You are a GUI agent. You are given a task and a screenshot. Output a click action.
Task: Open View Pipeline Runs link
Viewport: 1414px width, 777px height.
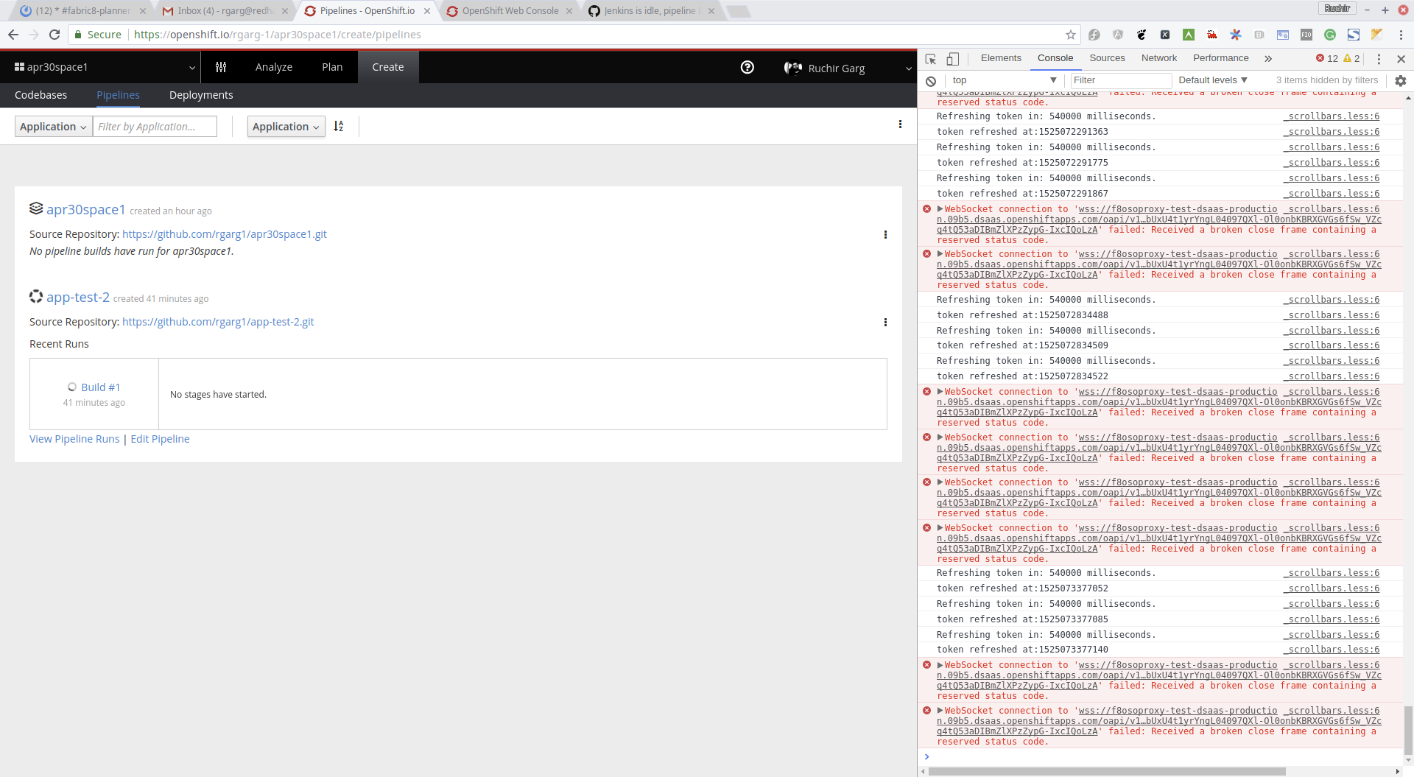pyautogui.click(x=74, y=438)
